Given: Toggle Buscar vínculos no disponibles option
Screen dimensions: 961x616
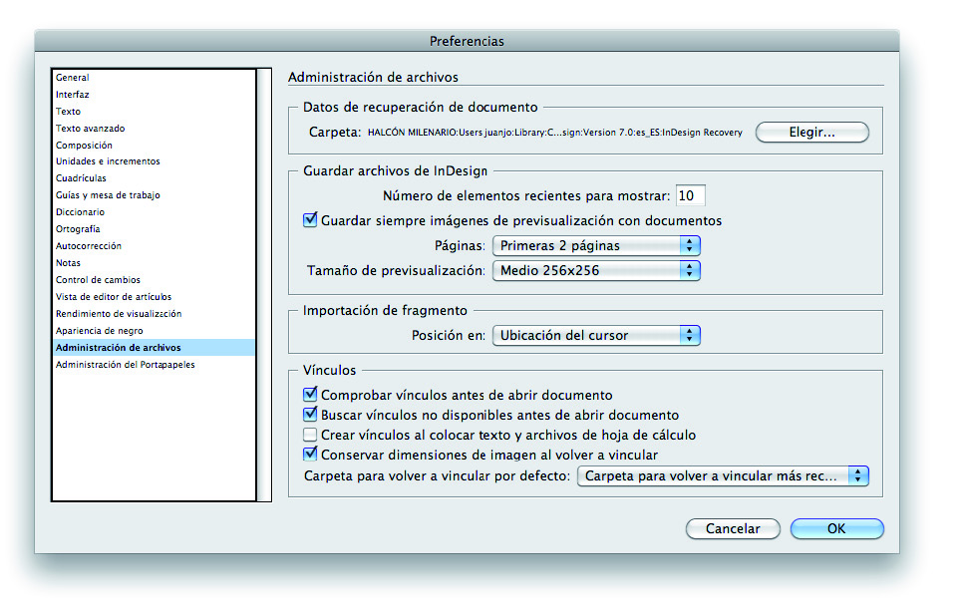Looking at the screenshot, I should (311, 413).
